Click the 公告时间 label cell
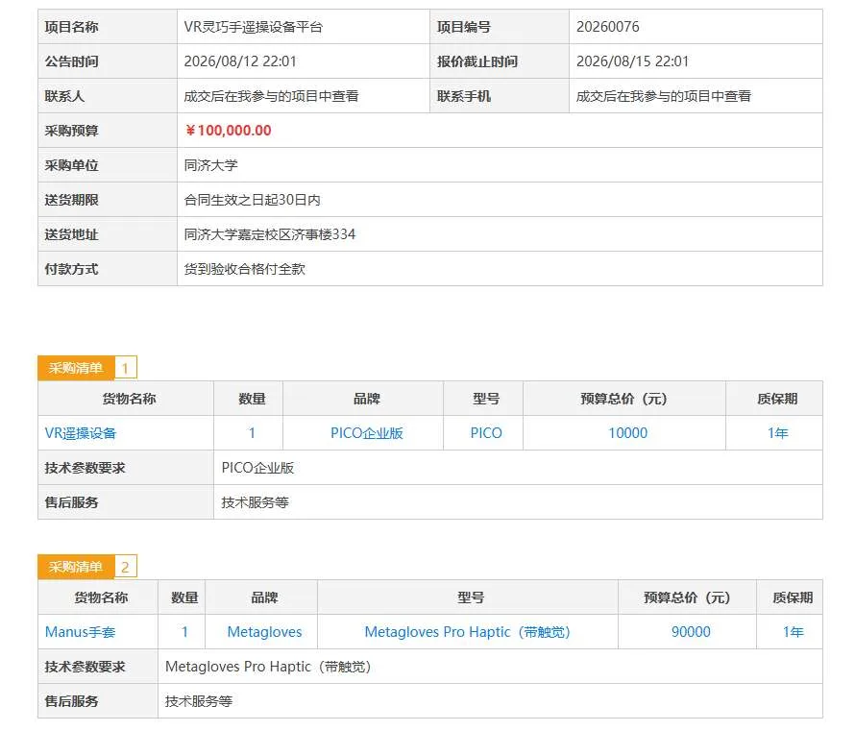Viewport: 855px width, 731px height. (108, 61)
